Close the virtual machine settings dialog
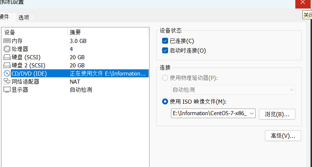312x167 pixels. tap(303, 3)
